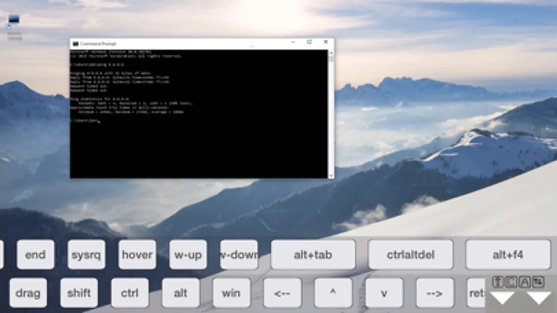Tap the w-down wheel-down key
Viewport: 557px width, 313px height.
pyautogui.click(x=239, y=255)
